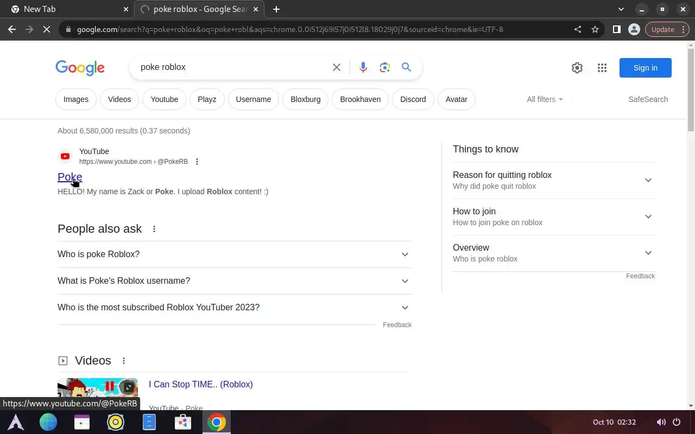Expand "Who is poke Roblox?" question
The image size is (695, 434).
coord(235,254)
